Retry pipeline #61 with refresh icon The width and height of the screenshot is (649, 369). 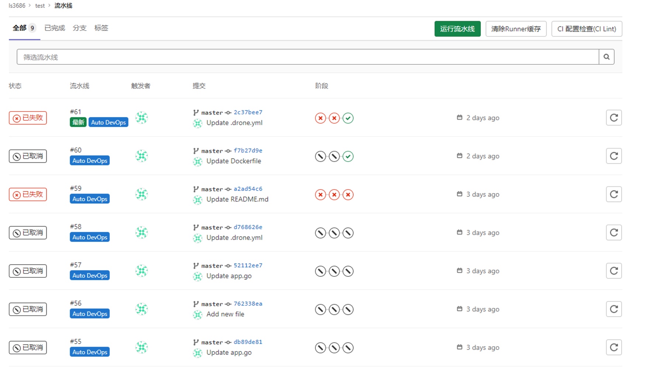[614, 118]
